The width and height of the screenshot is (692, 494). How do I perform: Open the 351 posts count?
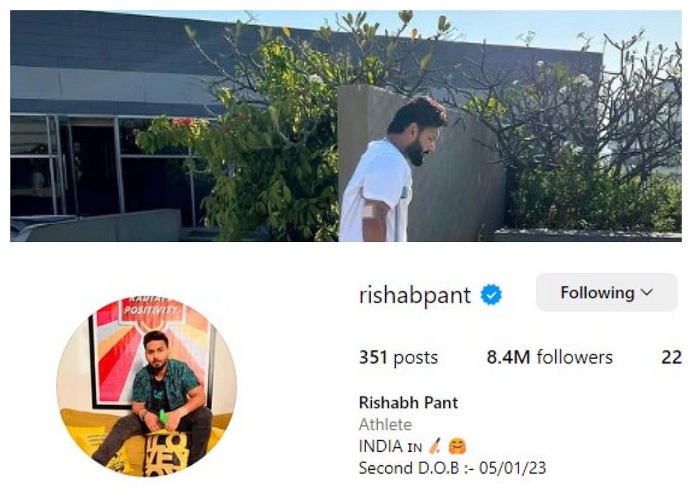[398, 357]
